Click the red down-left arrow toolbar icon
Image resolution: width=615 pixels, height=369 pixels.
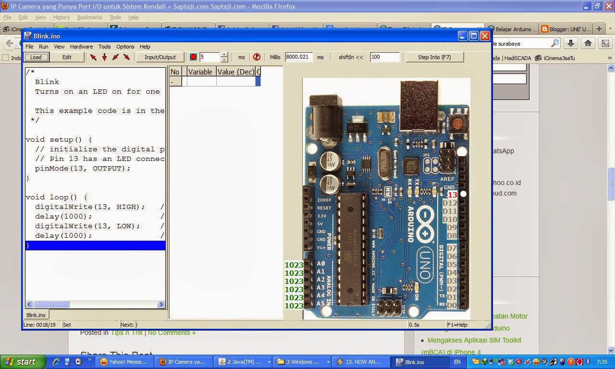point(115,57)
